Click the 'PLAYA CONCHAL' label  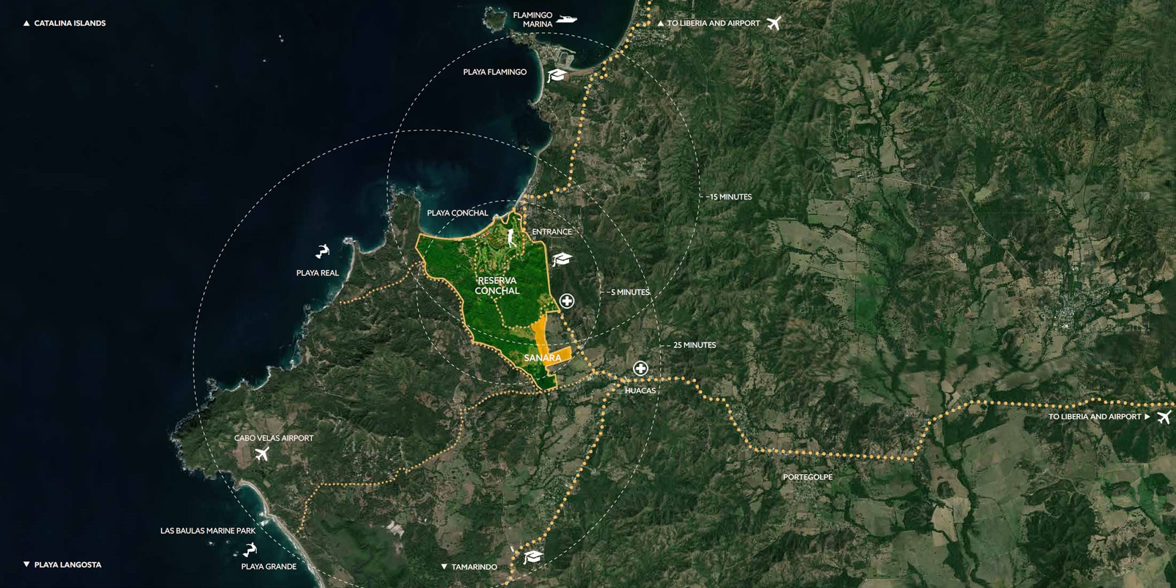(457, 213)
